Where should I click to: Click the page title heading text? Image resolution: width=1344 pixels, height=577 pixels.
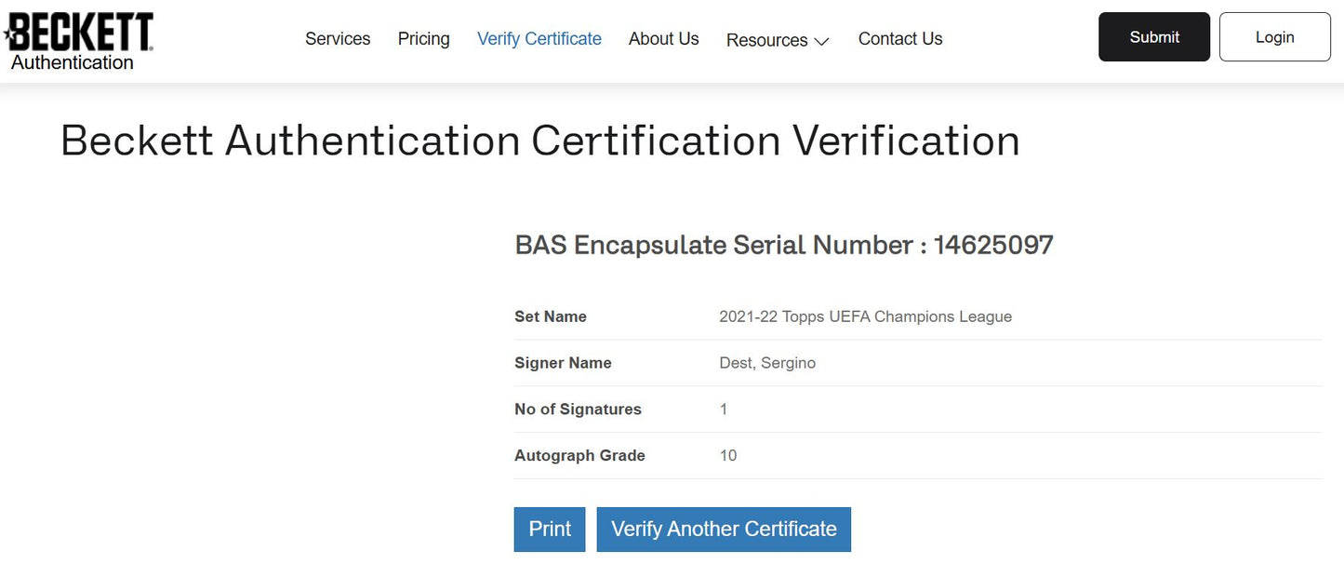point(539,141)
